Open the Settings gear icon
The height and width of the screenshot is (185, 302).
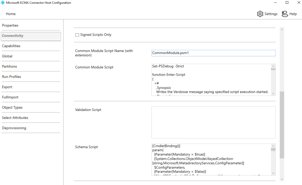(260, 14)
